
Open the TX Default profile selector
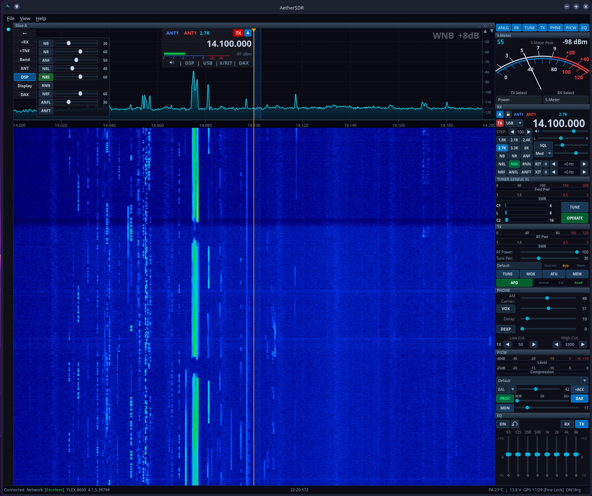519,266
